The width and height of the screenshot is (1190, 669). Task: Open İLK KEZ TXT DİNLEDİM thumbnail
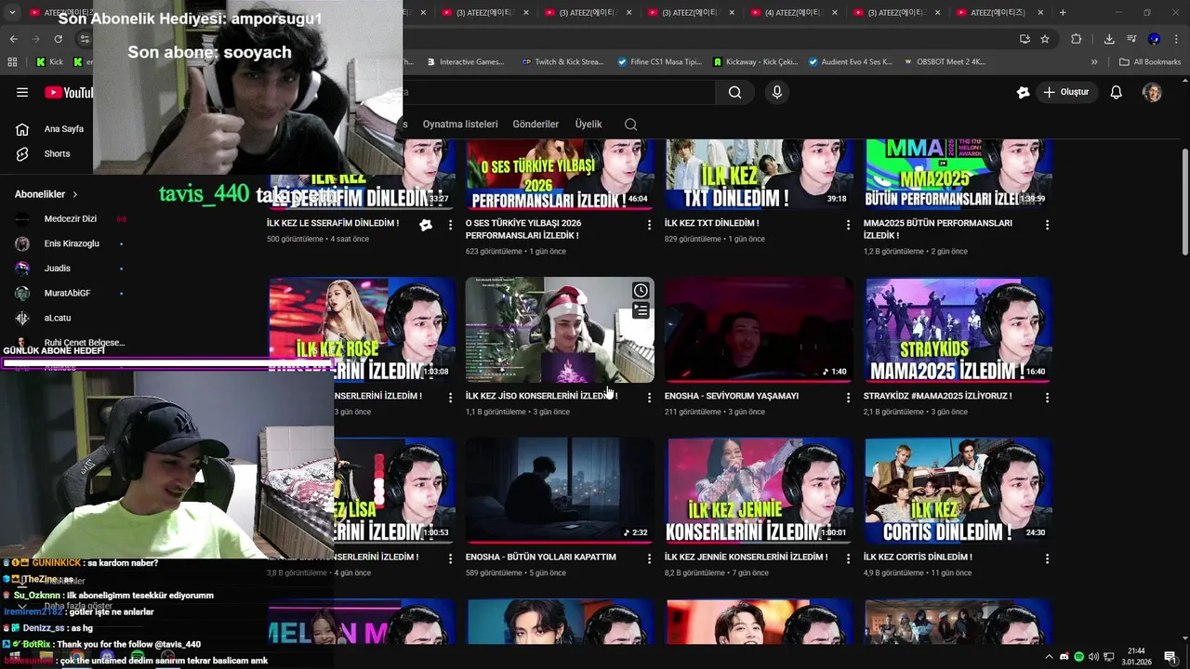(759, 175)
